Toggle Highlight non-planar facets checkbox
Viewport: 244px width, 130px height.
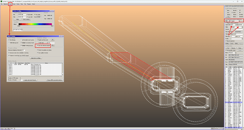[x=21, y=43]
